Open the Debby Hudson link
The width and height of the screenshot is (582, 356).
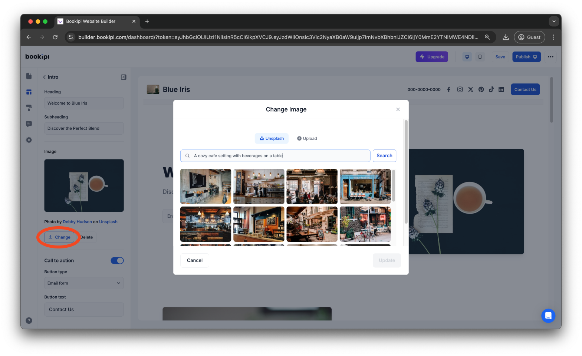point(77,222)
